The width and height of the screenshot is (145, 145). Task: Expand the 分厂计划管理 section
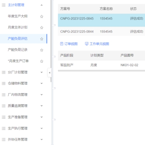(x=42, y=72)
